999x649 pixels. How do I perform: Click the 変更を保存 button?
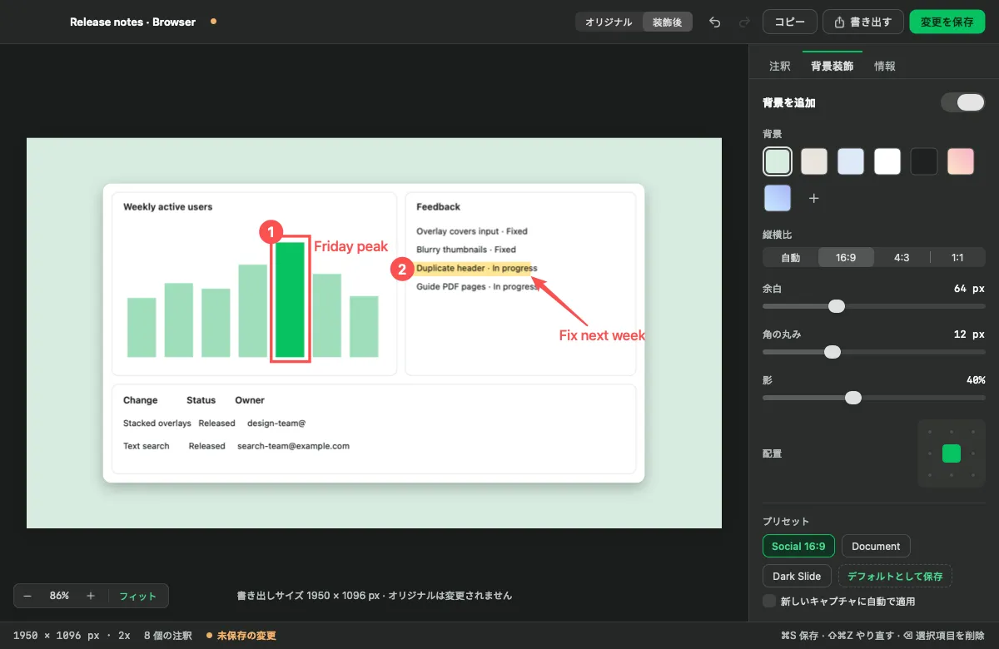point(947,22)
